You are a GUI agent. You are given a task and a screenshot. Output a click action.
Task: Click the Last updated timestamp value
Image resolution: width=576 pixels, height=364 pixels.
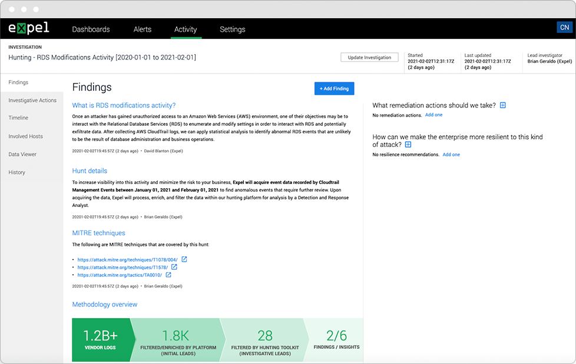[488, 61]
